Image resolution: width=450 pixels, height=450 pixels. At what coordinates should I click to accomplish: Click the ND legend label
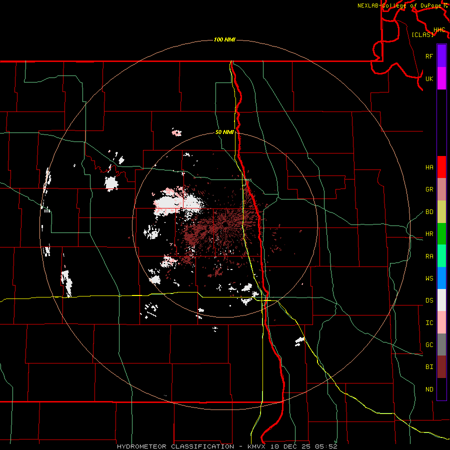pyautogui.click(x=429, y=389)
